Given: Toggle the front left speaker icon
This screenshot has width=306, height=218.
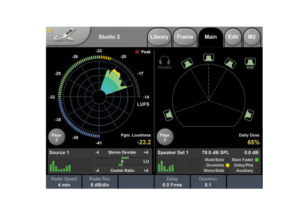Looking at the screenshot, I should [187, 63].
